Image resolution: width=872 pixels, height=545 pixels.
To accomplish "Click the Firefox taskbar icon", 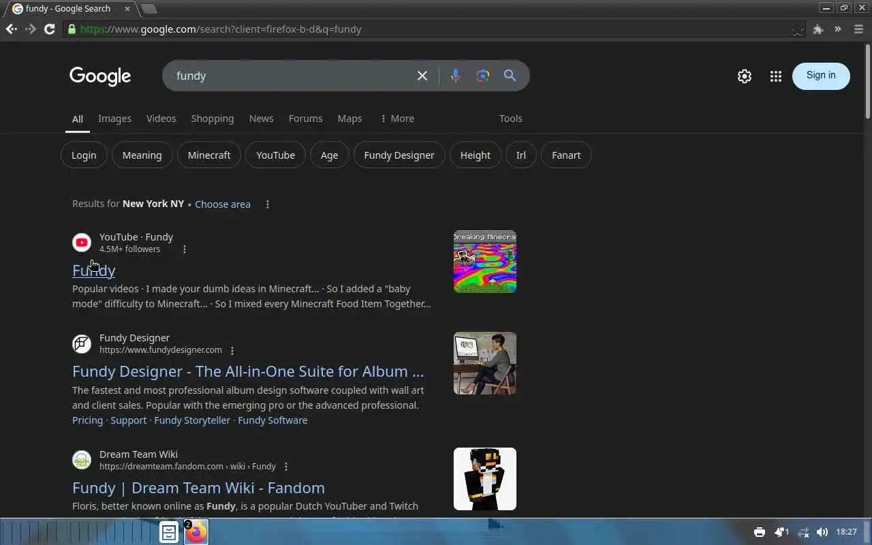I will click(x=196, y=532).
